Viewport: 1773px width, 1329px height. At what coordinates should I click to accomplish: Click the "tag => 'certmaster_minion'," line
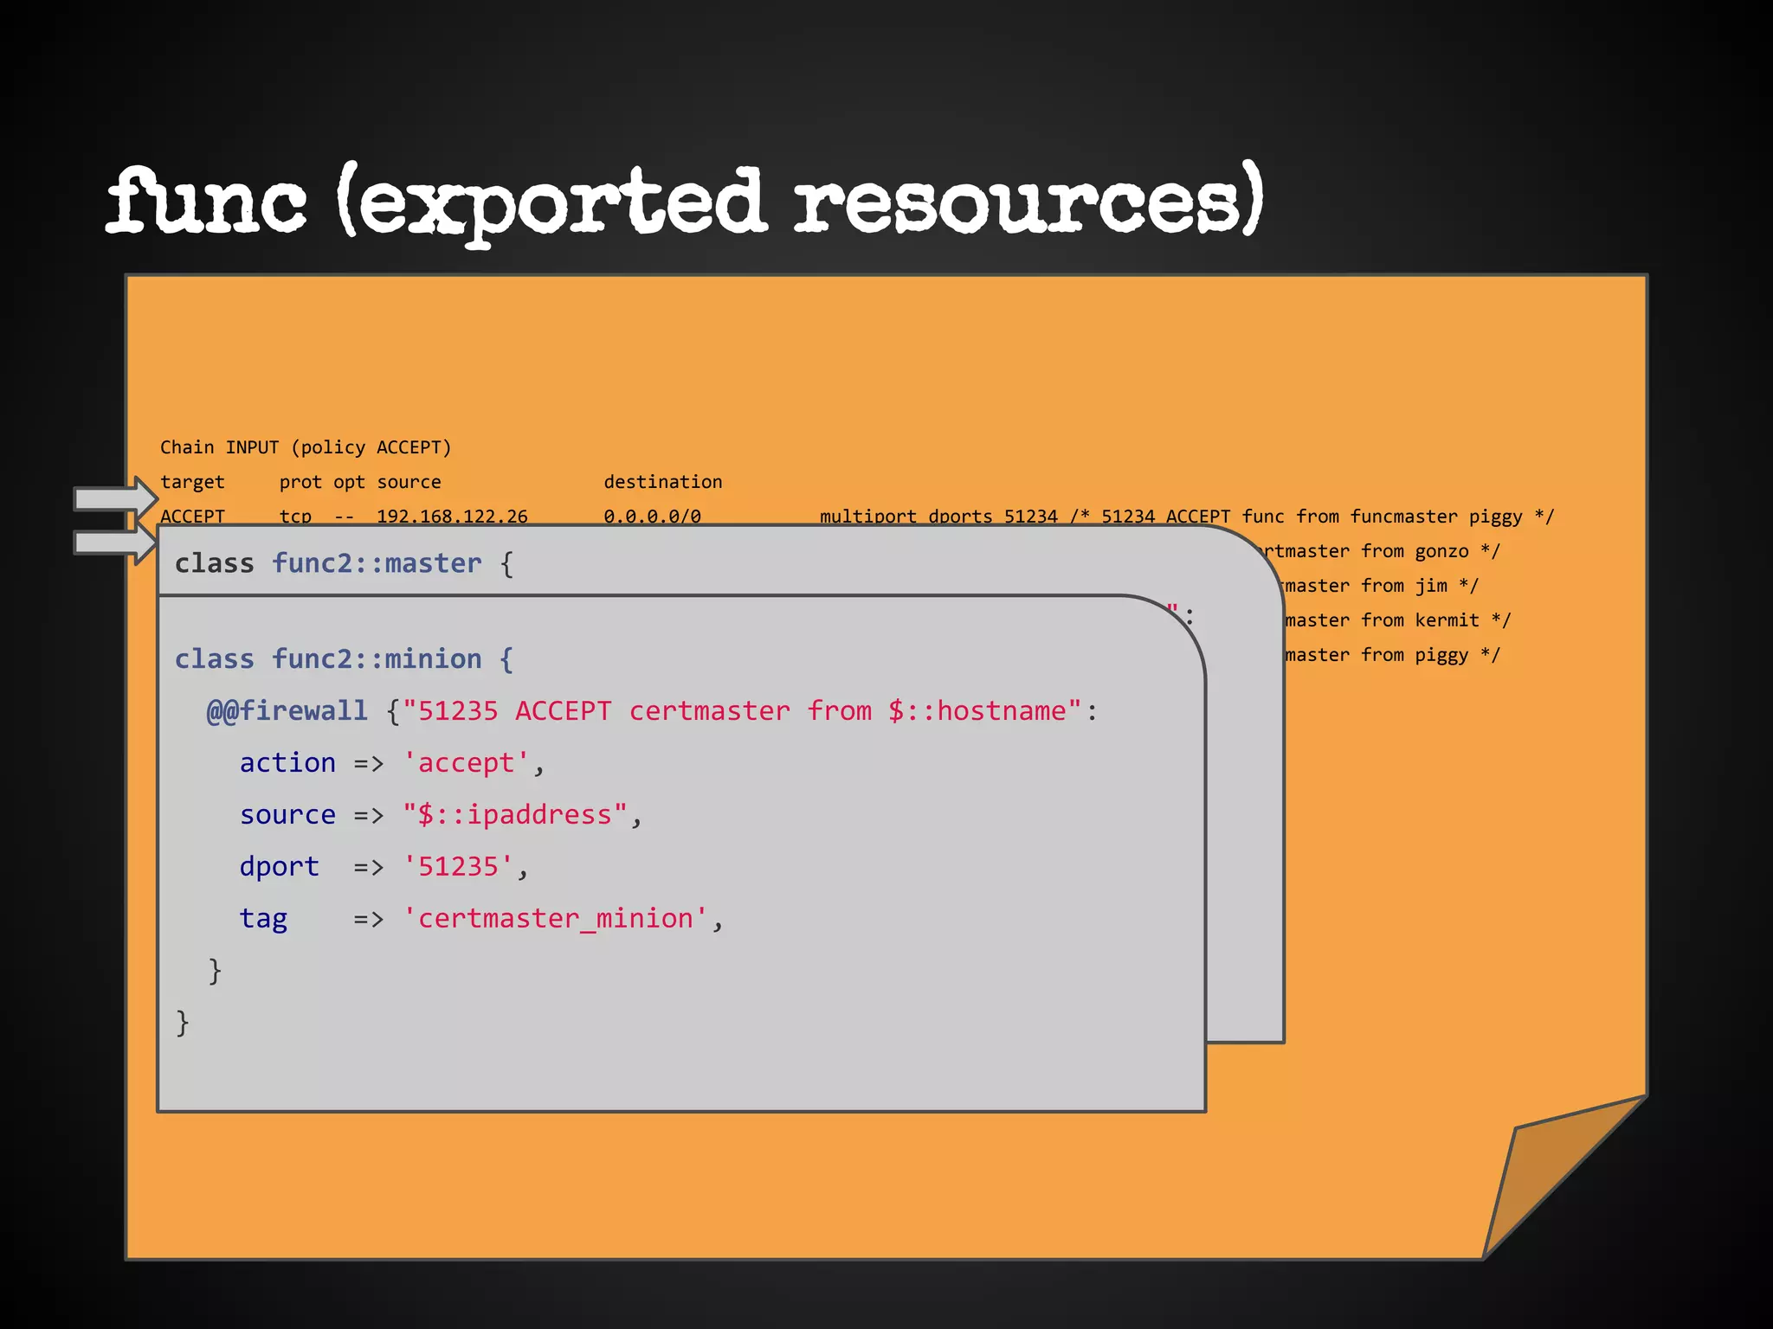[x=481, y=919]
